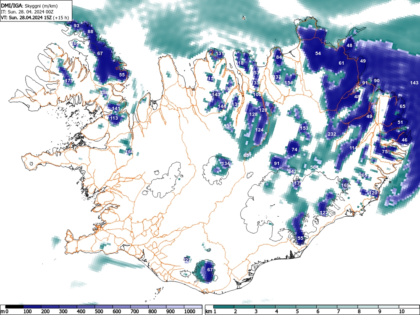Click the valid time line 'VT: Sun. 28.04.2024 15Z (+15 h)'
420x315 pixels.
coord(35,18)
